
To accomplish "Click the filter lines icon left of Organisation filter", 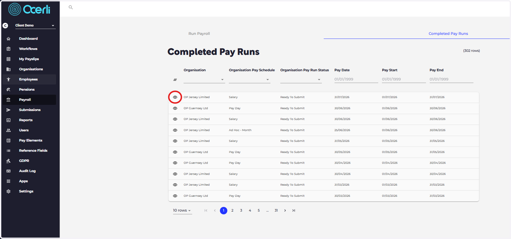I will (x=175, y=80).
